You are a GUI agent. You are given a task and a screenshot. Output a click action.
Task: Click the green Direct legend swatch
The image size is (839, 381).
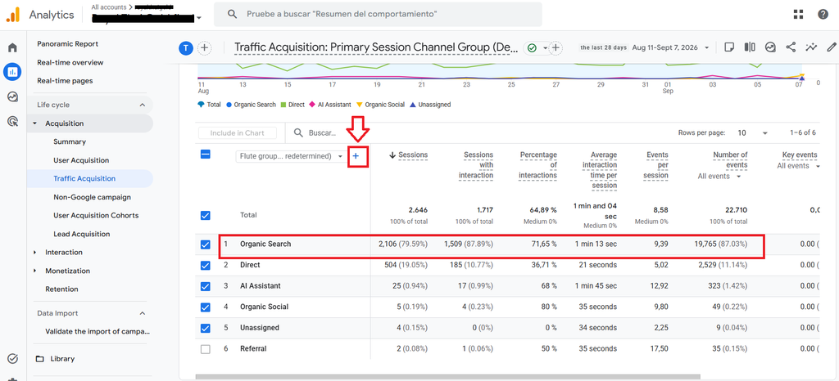pyautogui.click(x=283, y=105)
